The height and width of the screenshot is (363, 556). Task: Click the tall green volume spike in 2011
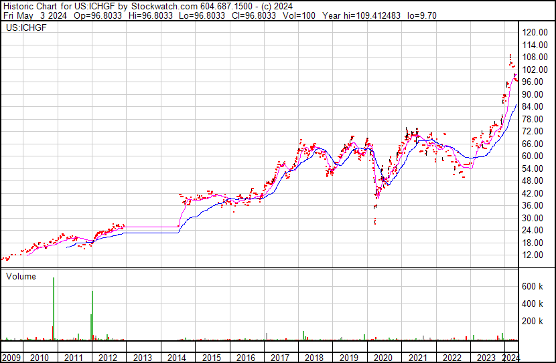click(x=92, y=314)
